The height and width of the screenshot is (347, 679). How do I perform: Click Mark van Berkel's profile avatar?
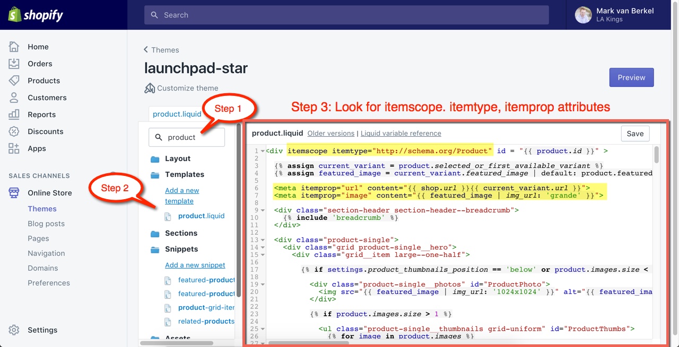(x=584, y=15)
